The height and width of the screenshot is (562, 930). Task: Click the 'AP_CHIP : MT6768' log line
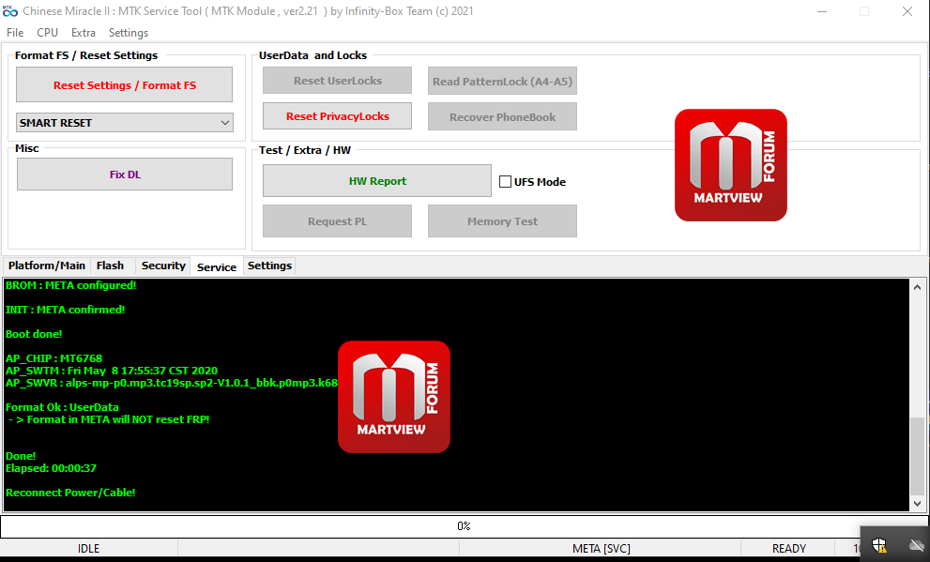[54, 358]
